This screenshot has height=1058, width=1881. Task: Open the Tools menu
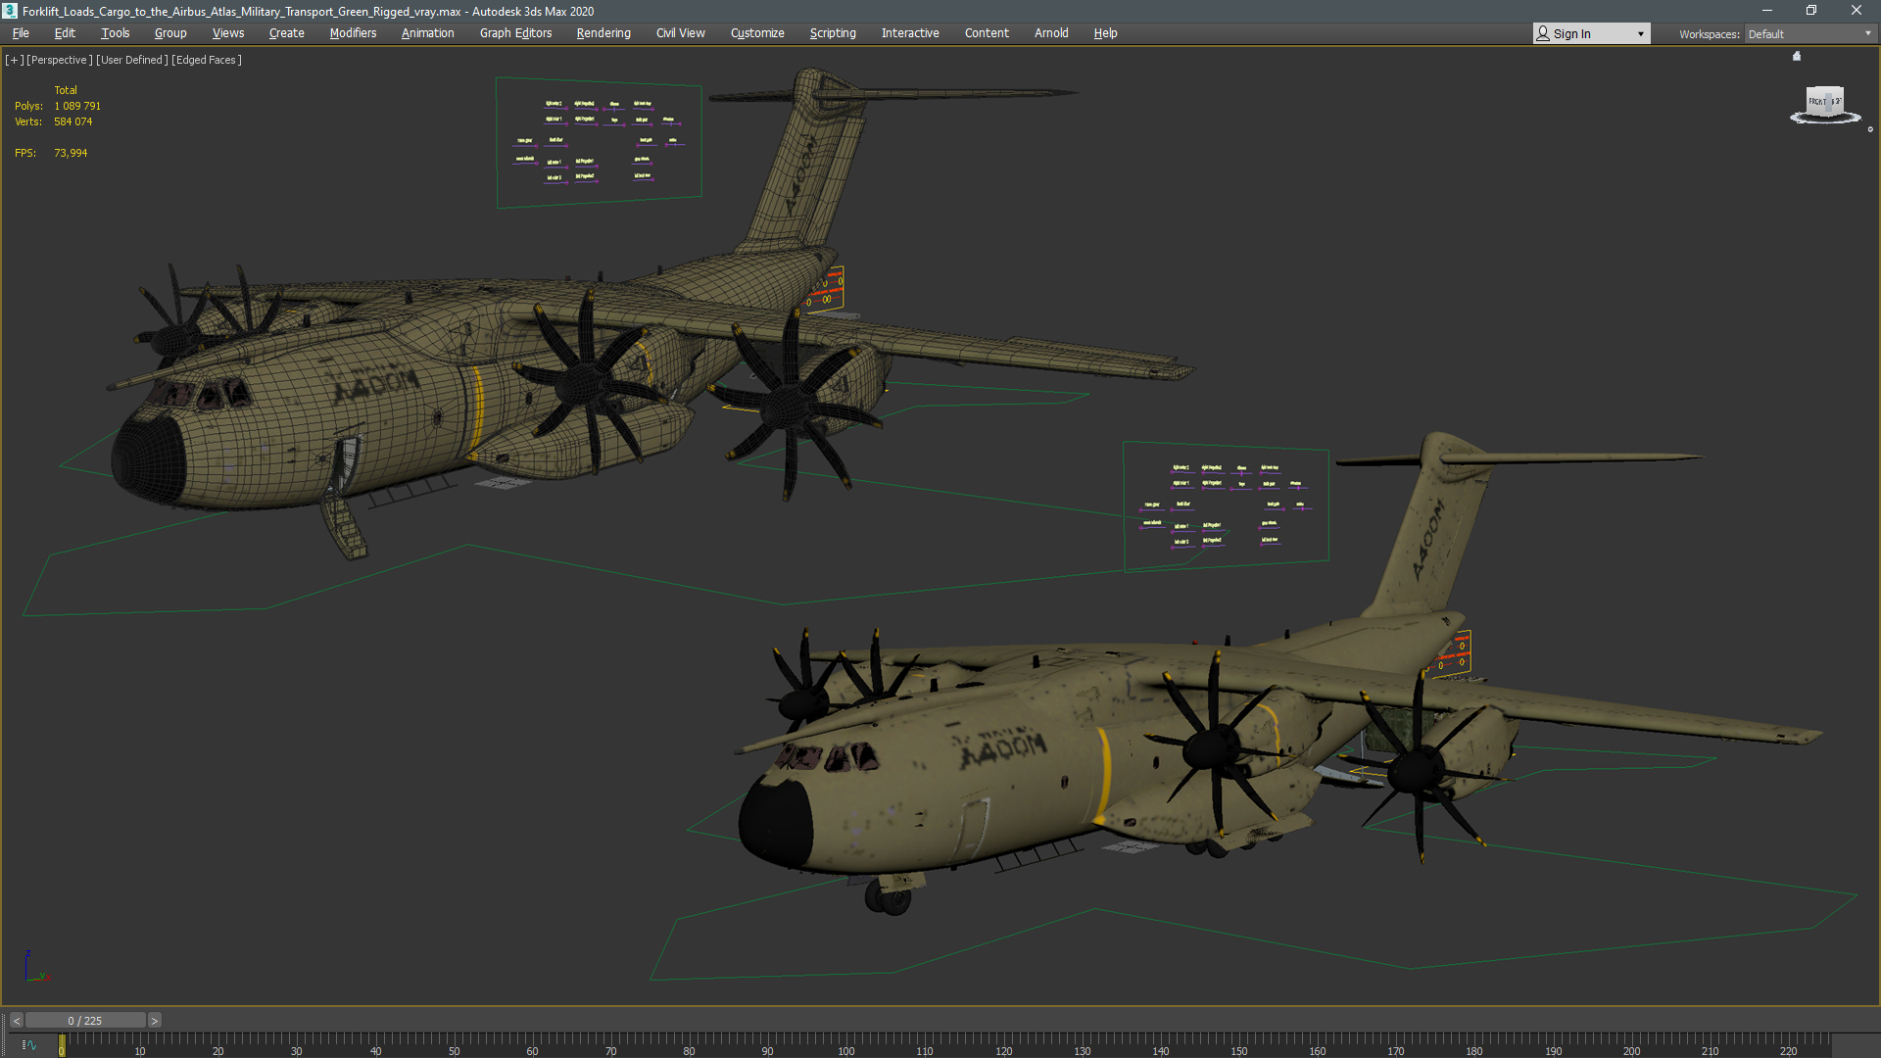(115, 33)
